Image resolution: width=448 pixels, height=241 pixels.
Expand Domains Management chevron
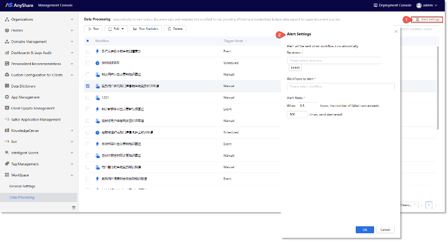click(x=72, y=42)
